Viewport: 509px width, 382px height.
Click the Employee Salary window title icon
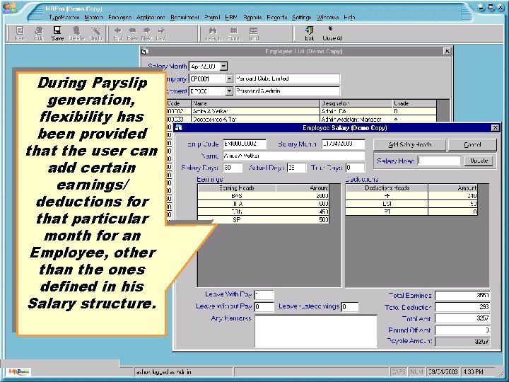179,127
